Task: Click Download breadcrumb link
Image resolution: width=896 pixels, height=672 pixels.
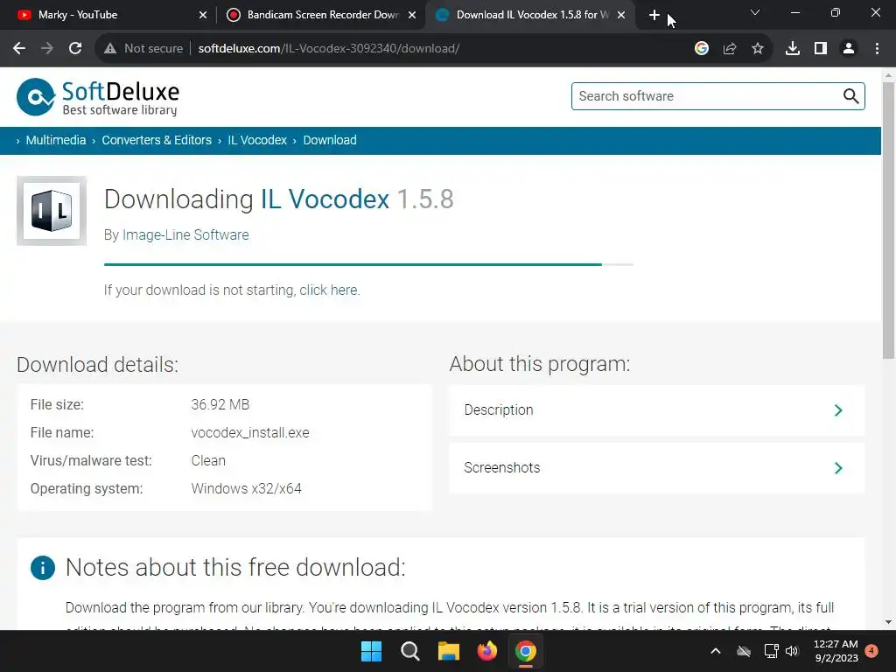Action: click(x=330, y=141)
